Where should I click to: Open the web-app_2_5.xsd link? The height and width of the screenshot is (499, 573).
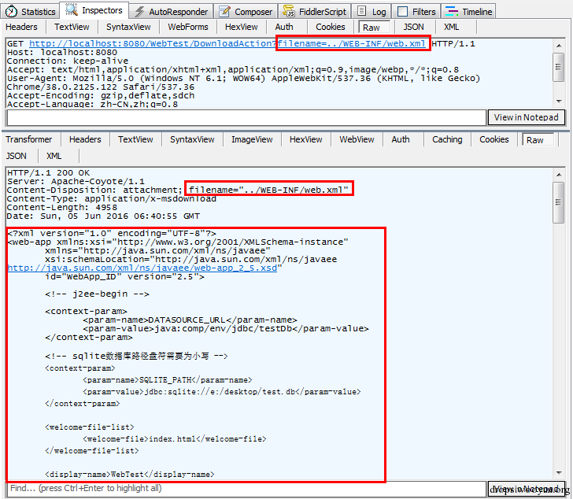click(x=142, y=268)
